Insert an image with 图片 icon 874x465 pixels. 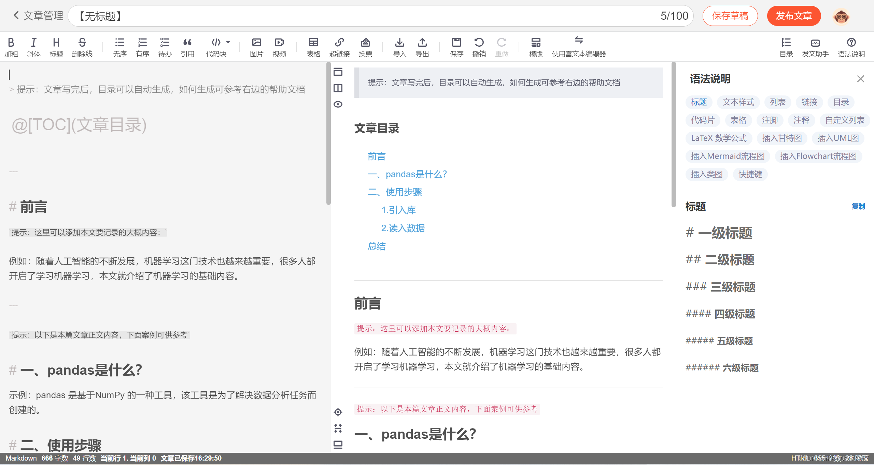click(256, 47)
